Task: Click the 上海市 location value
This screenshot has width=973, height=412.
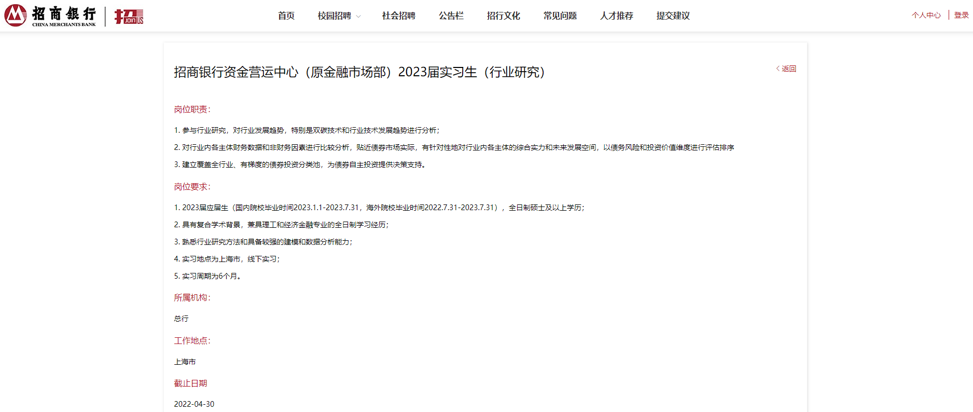Action: tap(185, 362)
